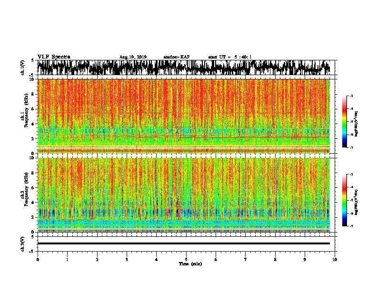Click the "start UT = 5:40:1" header text
This screenshot has height=291, width=377.
click(230, 57)
